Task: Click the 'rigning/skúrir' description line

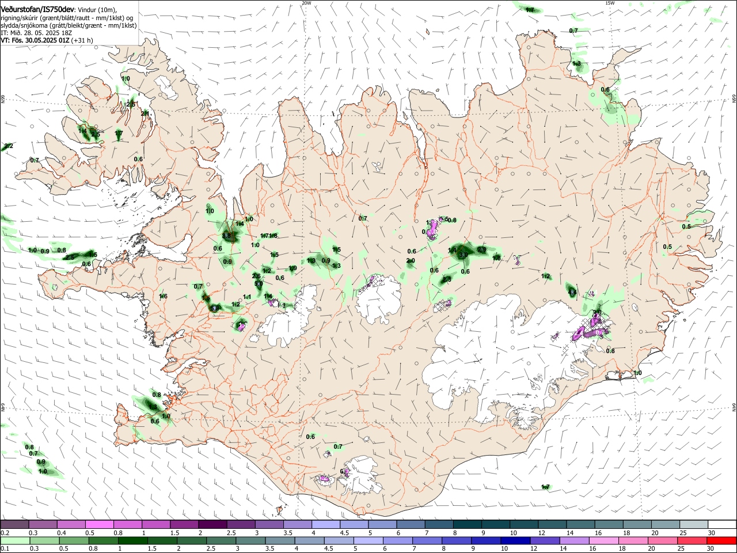Action: coord(67,18)
